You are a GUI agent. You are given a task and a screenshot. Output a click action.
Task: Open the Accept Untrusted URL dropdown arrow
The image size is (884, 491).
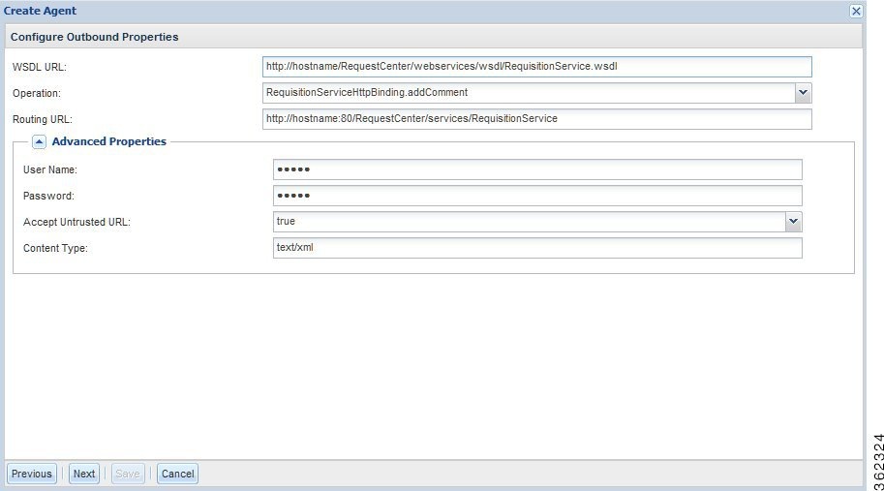(x=793, y=222)
